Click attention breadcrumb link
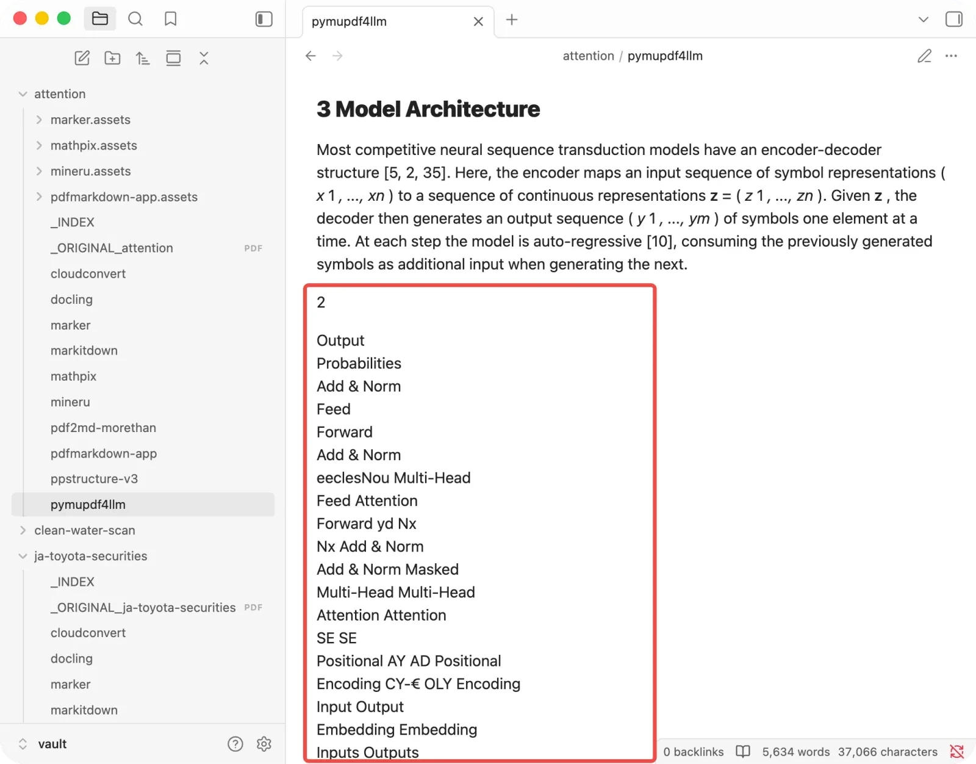The image size is (976, 764). [588, 56]
